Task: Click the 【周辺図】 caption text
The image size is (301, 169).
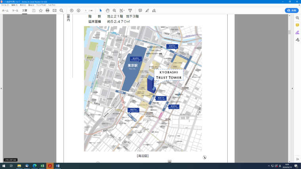Action: pos(143,156)
